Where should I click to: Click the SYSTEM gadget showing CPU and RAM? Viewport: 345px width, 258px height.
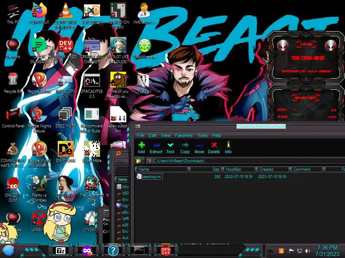click(306, 103)
